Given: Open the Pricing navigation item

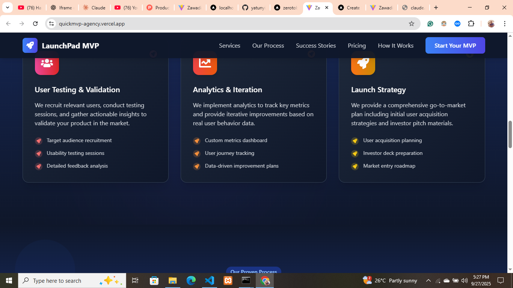Looking at the screenshot, I should coord(357,45).
